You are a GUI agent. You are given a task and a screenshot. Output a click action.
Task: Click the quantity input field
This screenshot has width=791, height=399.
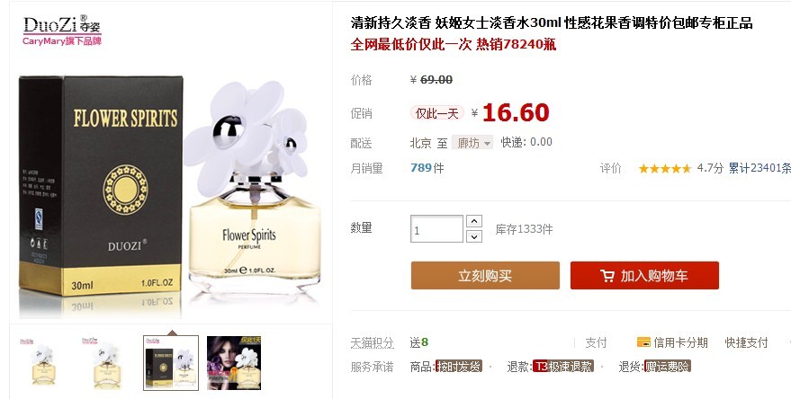pyautogui.click(x=436, y=229)
